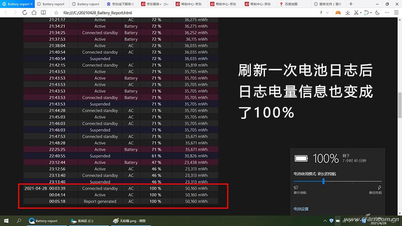The image size is (402, 226).
Task: Open a new tab with the plus button
Action: tap(351, 4)
